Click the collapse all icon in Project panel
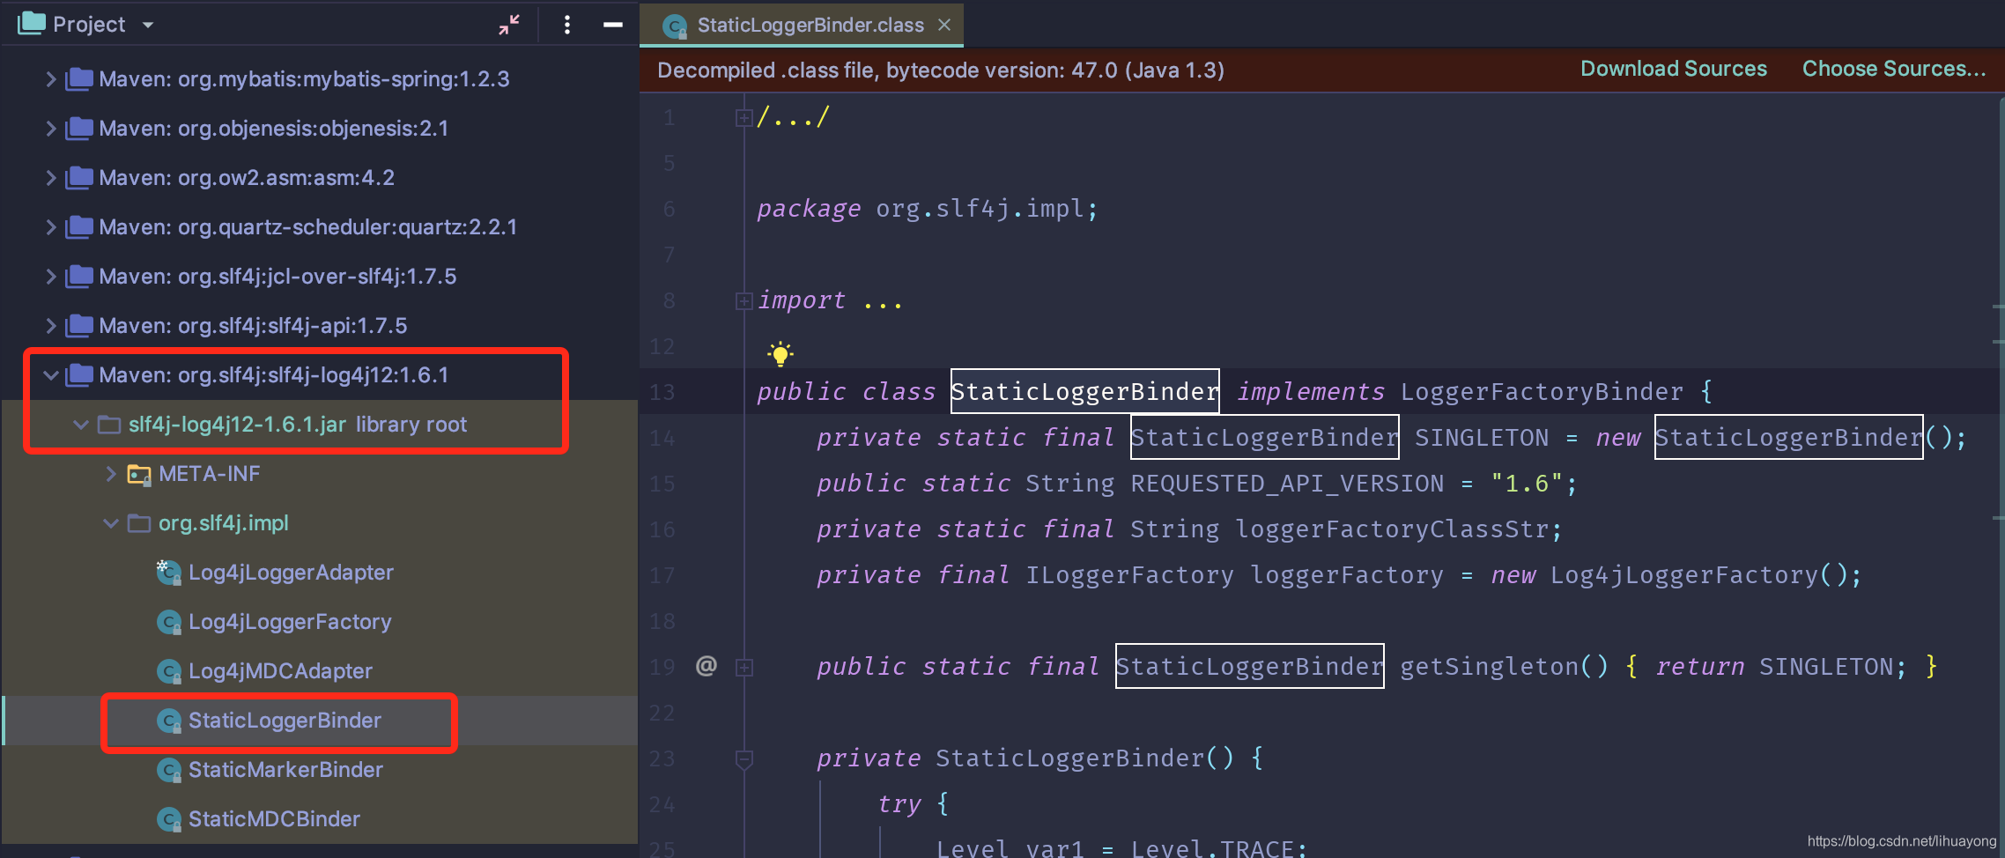Screen dimensions: 2005x858 click(509, 25)
